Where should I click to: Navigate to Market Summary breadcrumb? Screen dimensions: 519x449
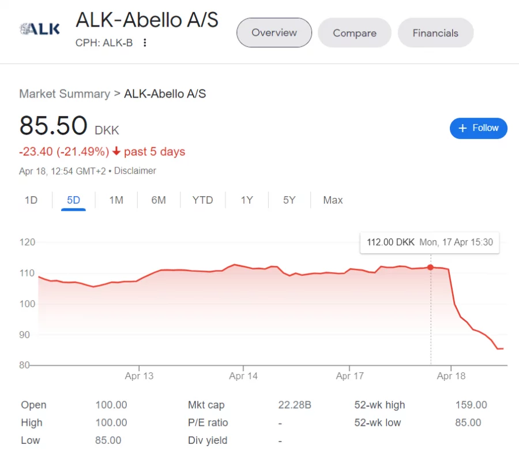pyautogui.click(x=65, y=93)
